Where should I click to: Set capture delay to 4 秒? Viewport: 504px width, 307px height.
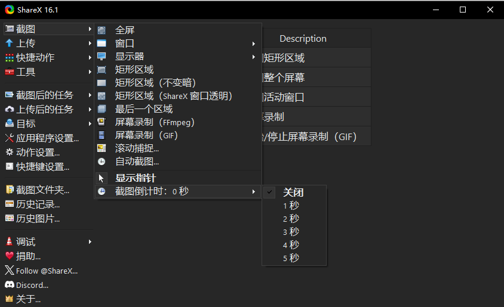tap(294, 245)
